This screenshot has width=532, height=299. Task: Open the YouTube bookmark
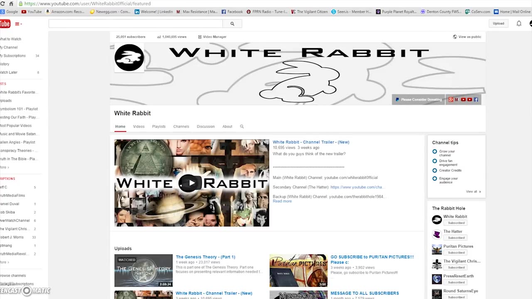(x=32, y=12)
